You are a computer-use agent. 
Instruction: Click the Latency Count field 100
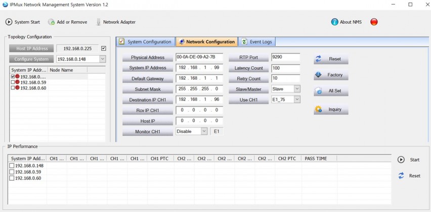click(285, 68)
